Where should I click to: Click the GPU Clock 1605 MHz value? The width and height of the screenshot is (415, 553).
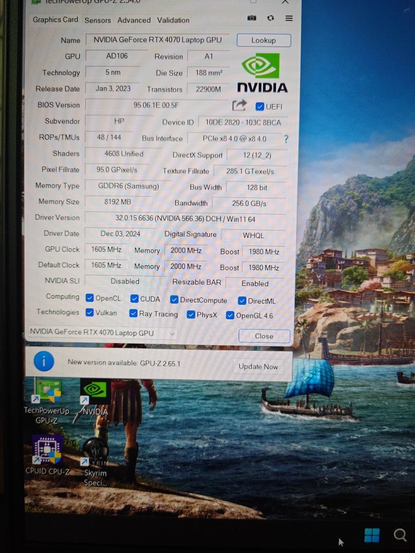106,250
